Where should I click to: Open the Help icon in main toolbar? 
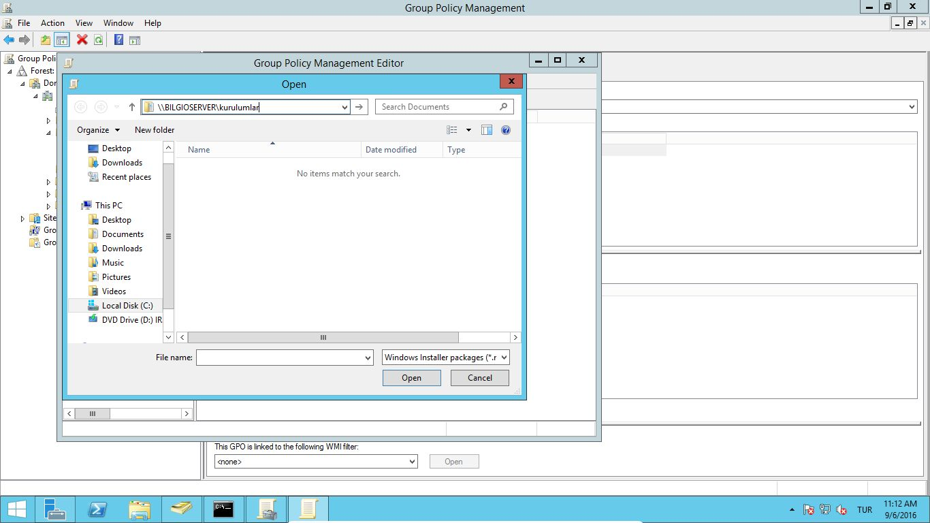tap(118, 40)
